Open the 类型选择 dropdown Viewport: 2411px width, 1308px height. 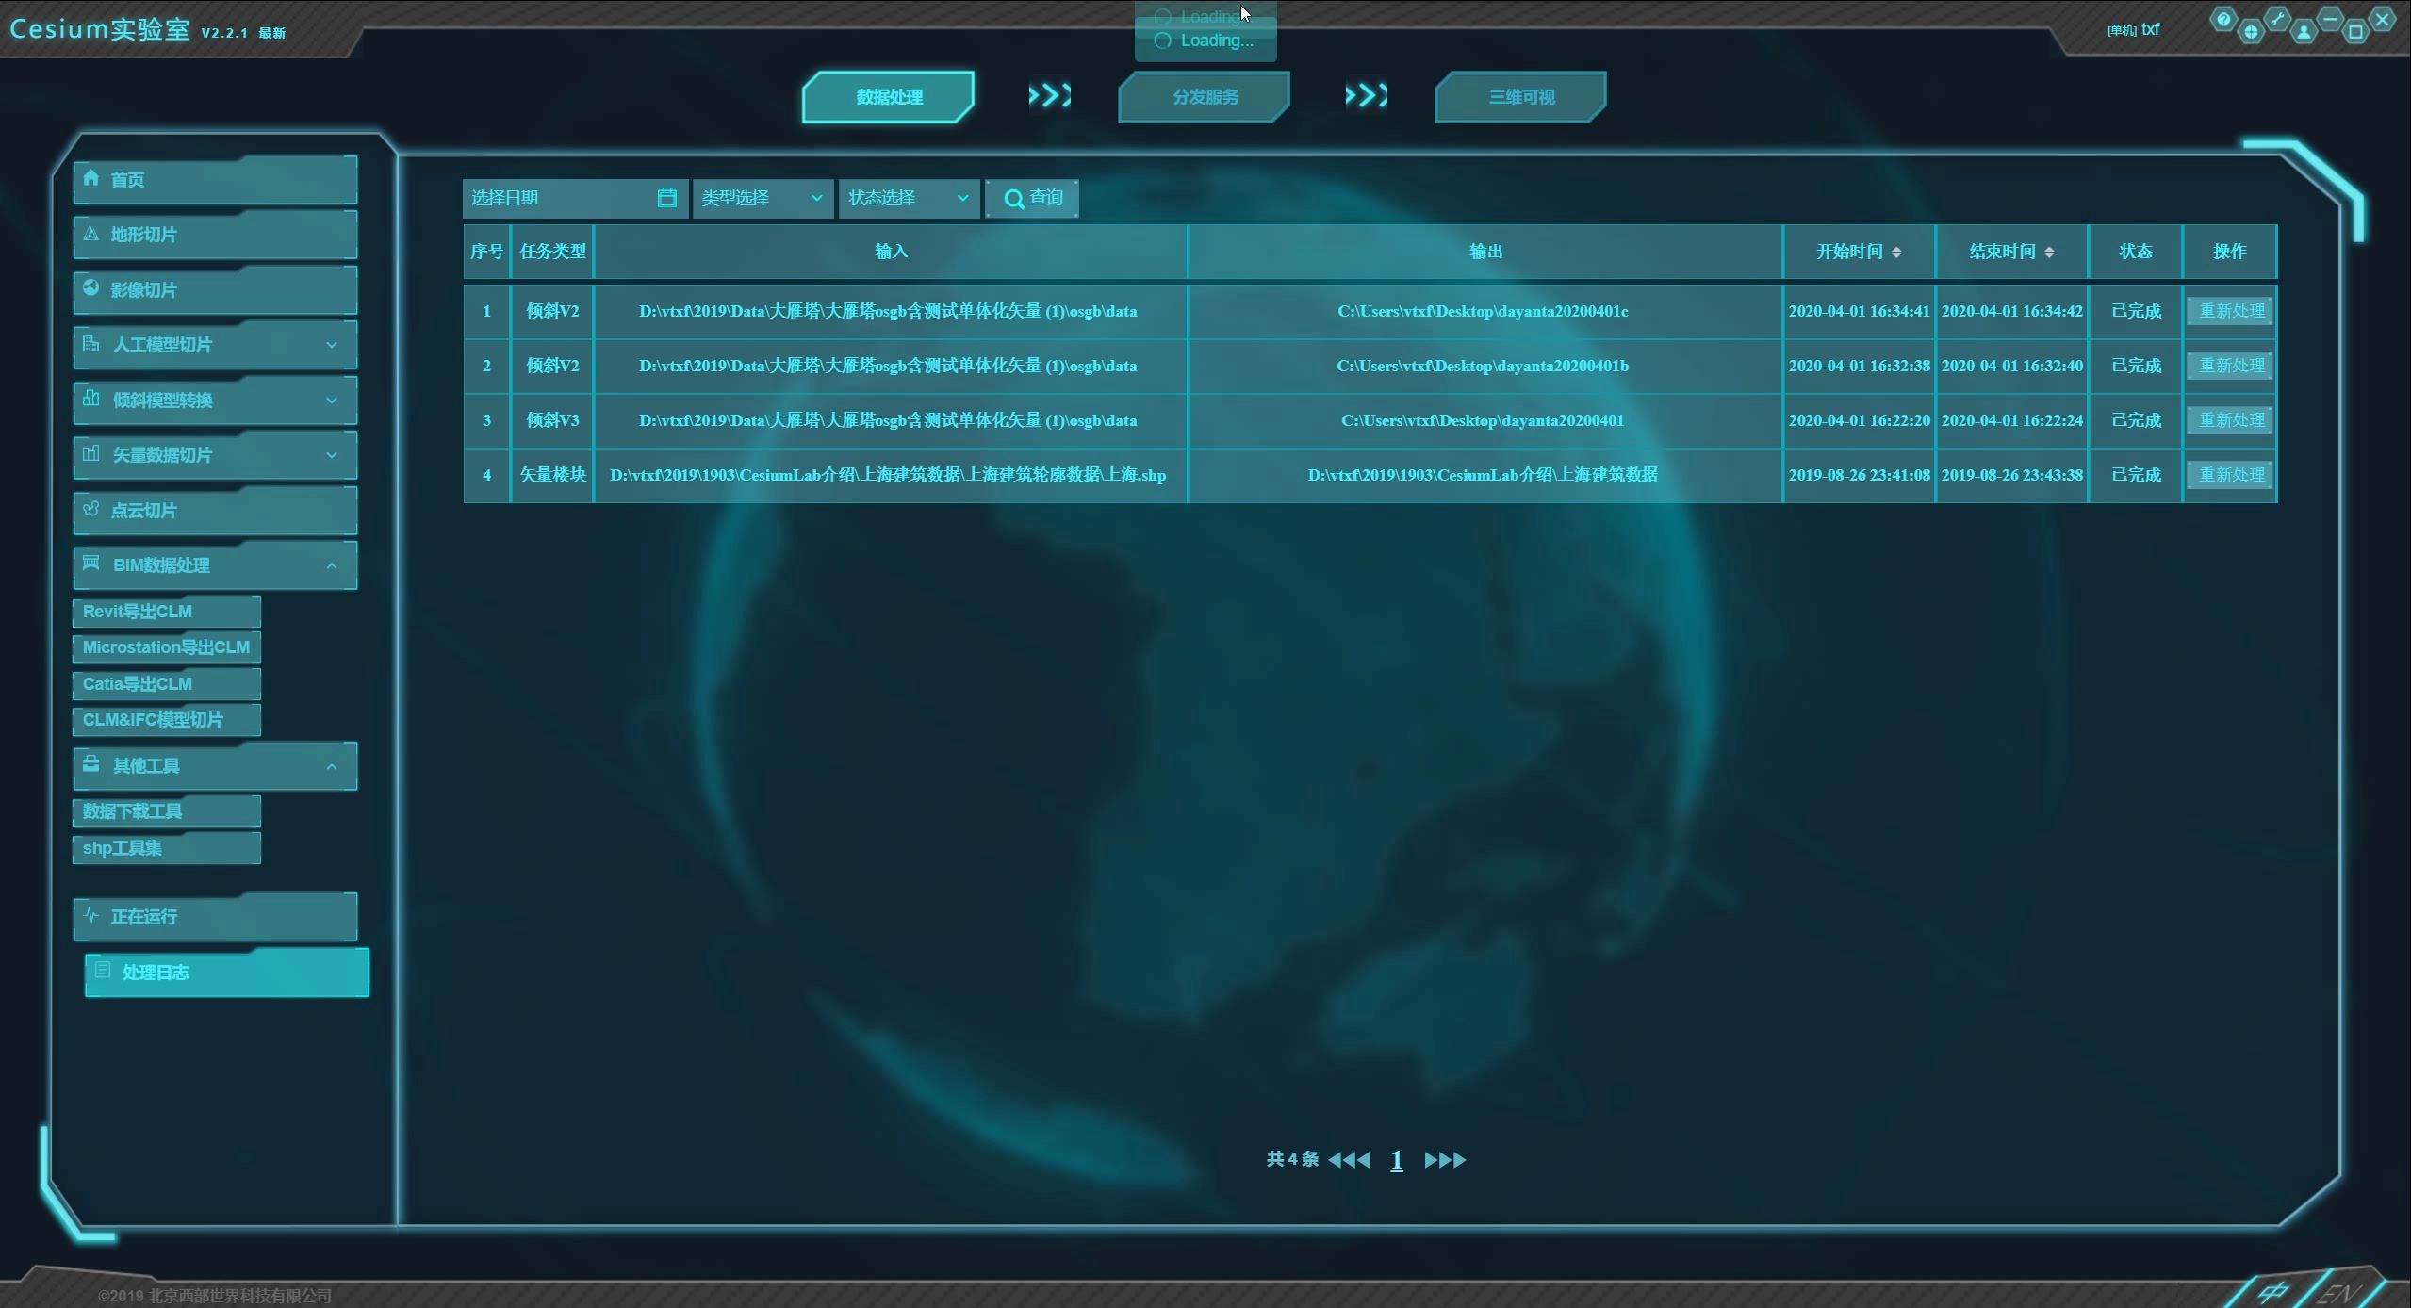[761, 197]
